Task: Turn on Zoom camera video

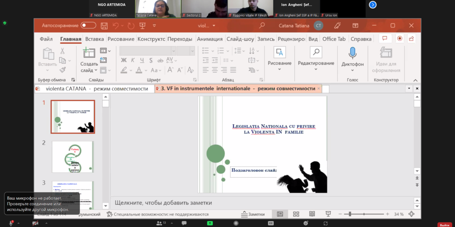Action: click(x=36, y=223)
